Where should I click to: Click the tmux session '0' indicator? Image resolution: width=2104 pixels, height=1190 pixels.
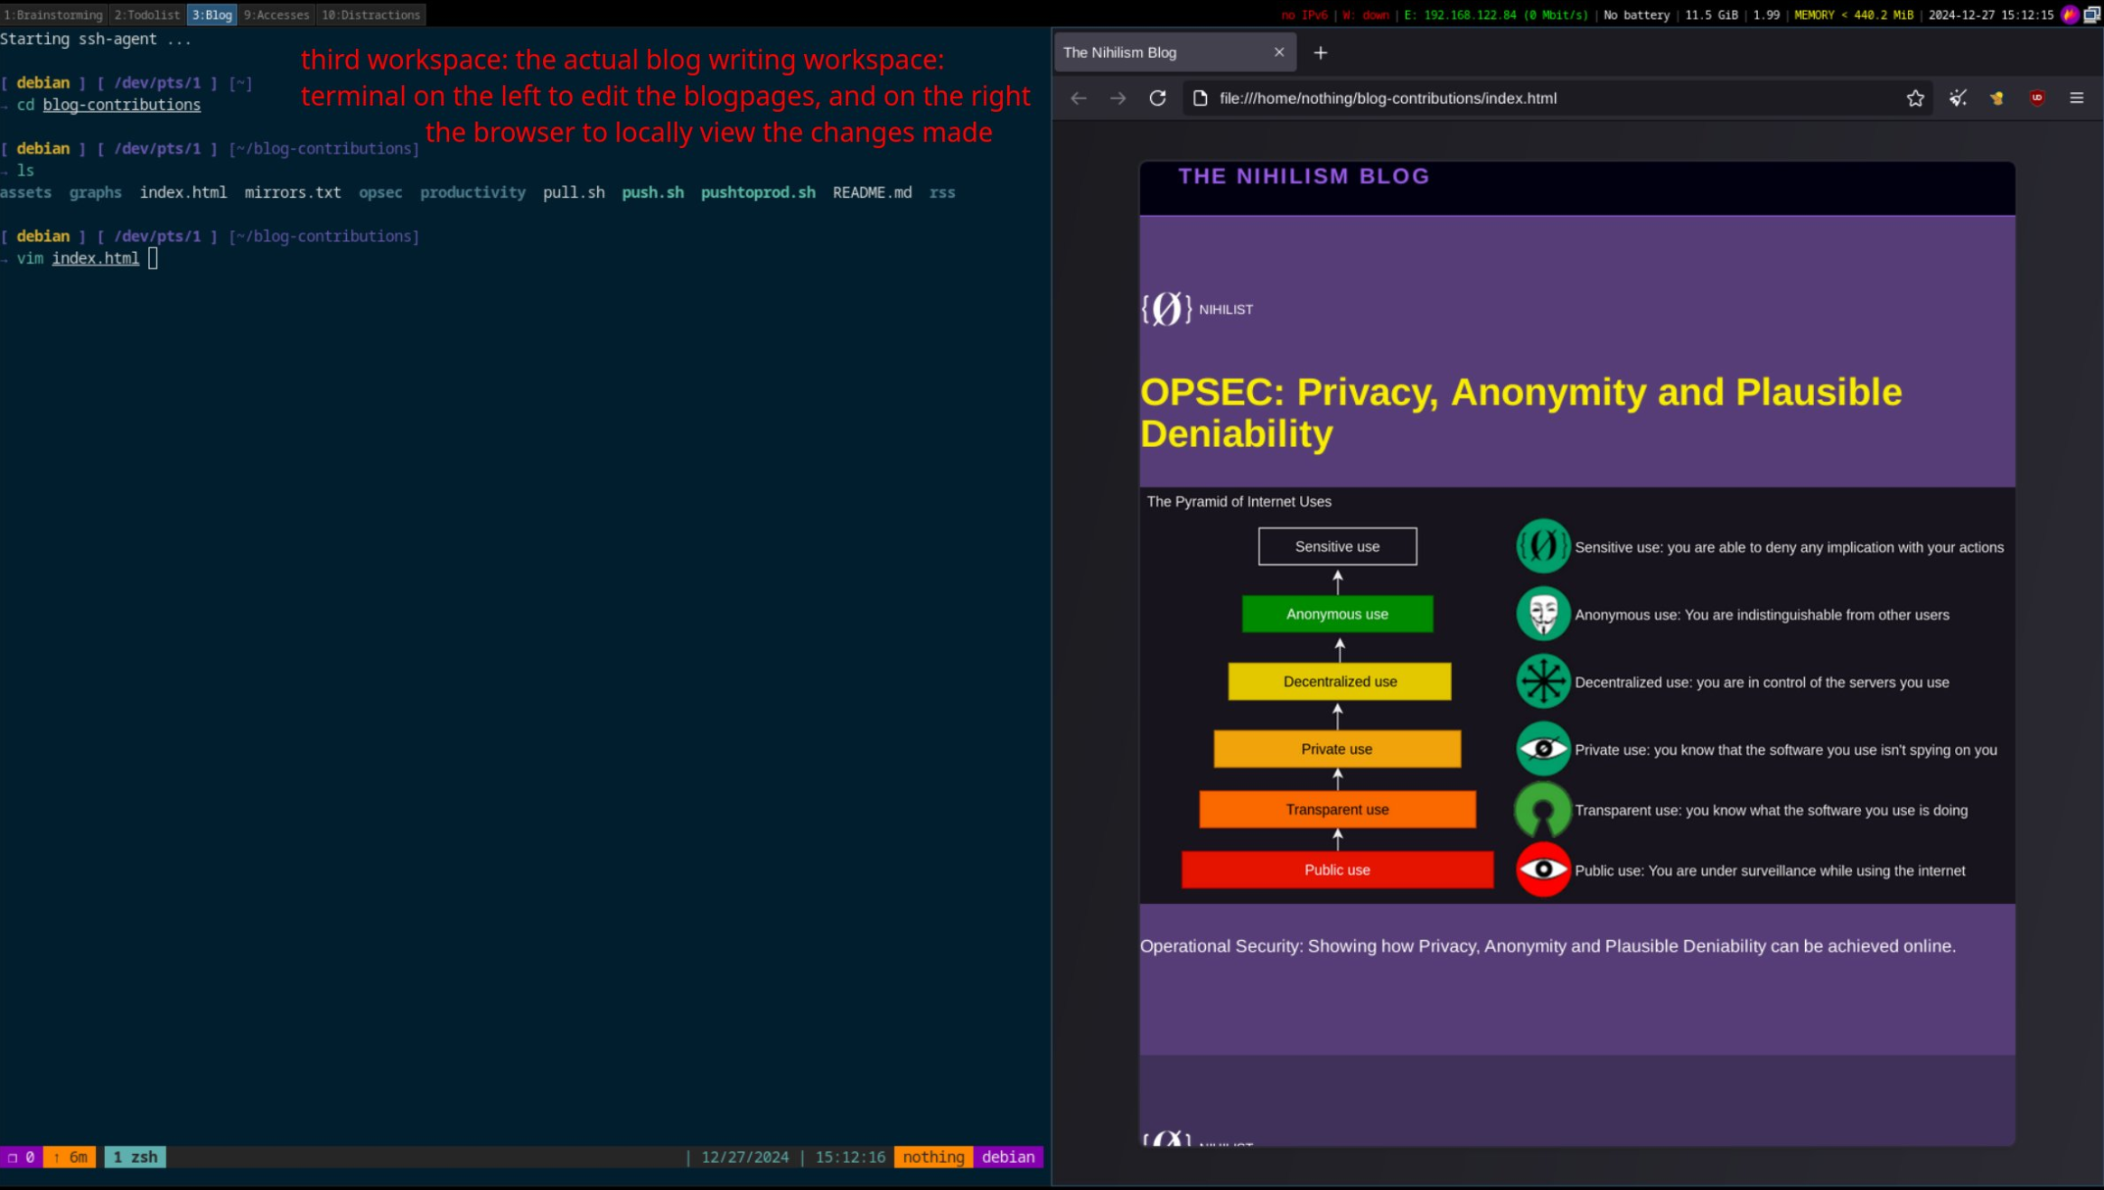point(22,1157)
